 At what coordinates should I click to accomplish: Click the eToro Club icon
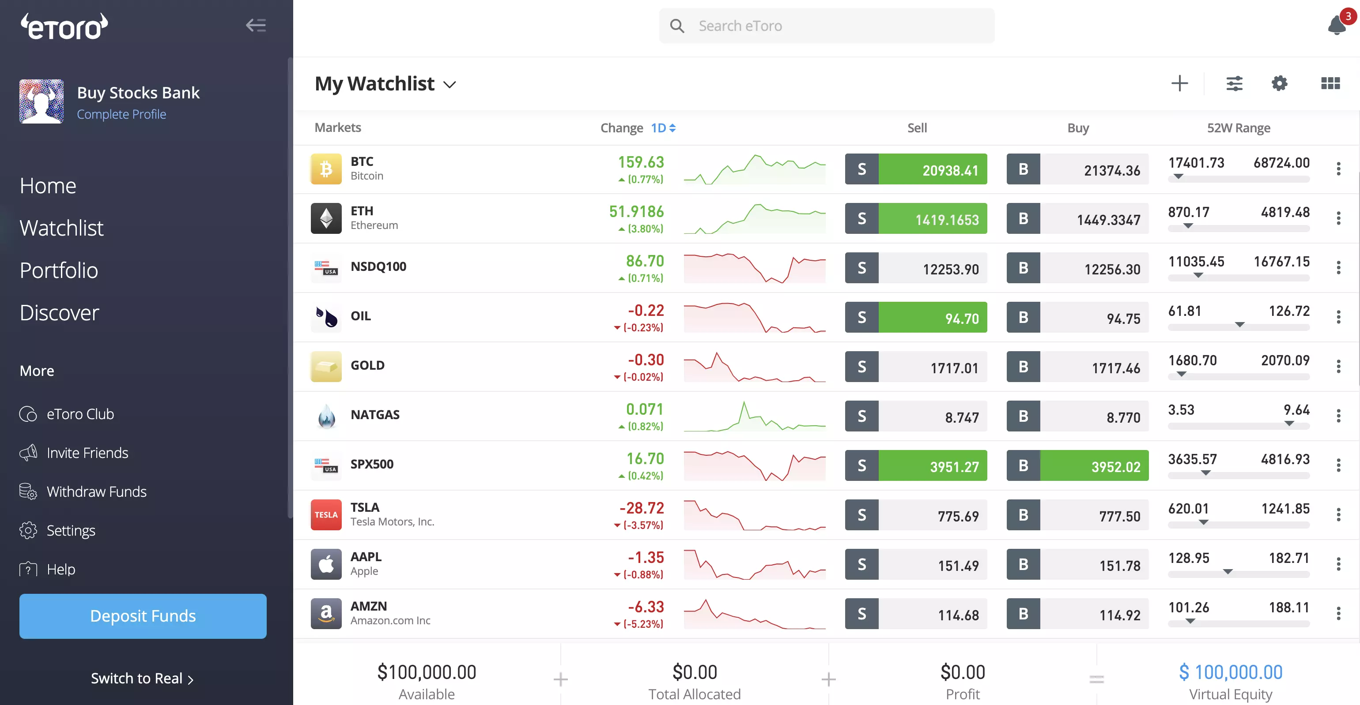click(28, 414)
